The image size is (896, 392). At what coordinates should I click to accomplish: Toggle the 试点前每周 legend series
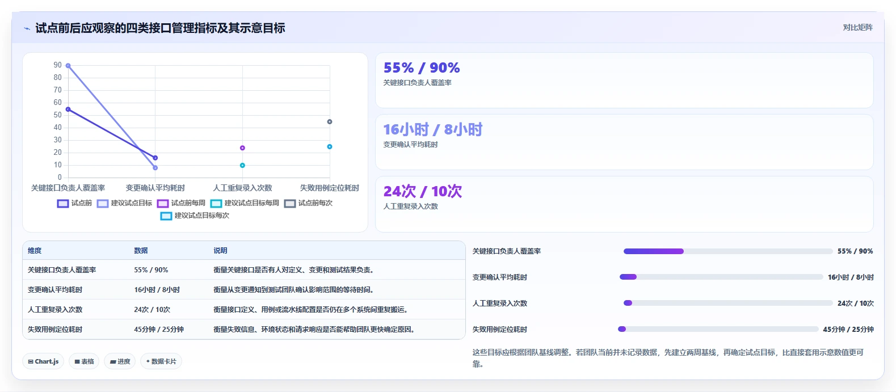tap(181, 203)
